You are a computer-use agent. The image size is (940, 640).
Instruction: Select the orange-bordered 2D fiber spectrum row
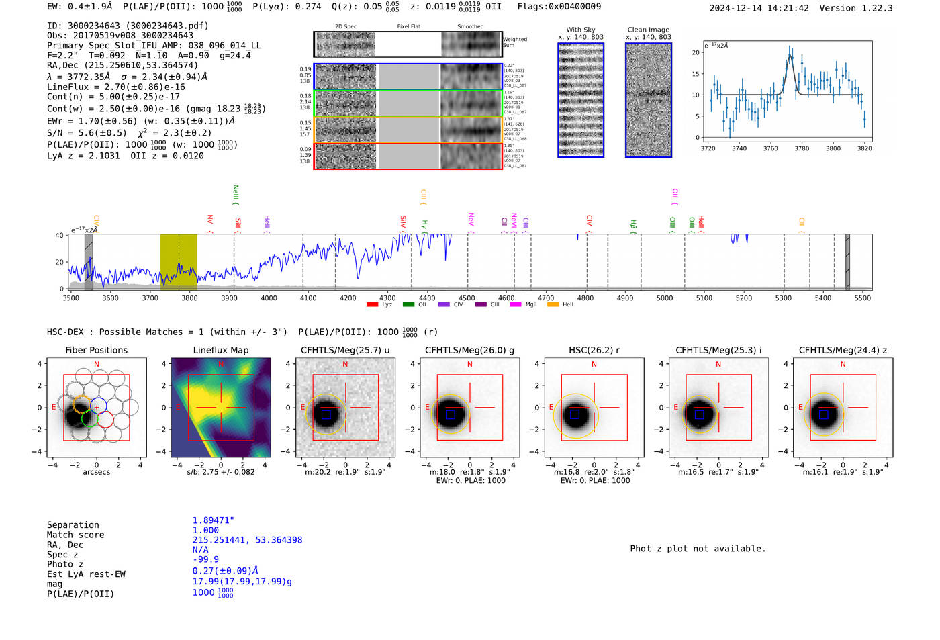click(408, 130)
